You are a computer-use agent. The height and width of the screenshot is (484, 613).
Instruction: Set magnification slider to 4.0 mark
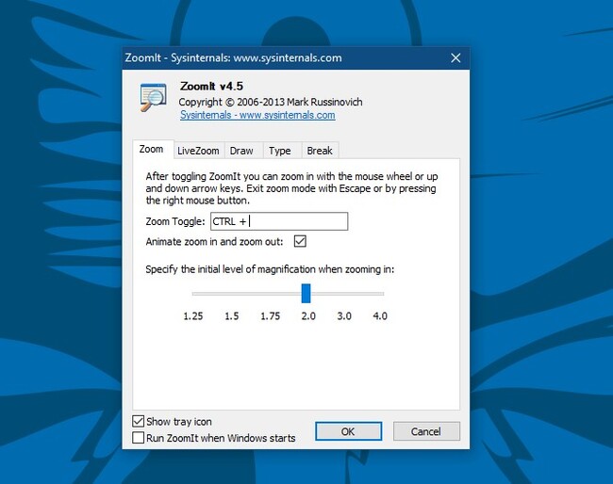[380, 293]
